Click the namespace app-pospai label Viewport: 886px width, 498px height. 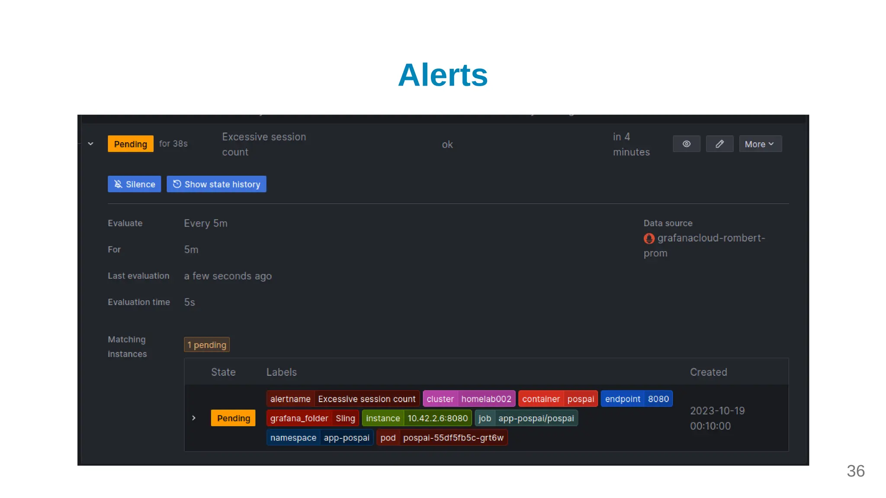320,437
